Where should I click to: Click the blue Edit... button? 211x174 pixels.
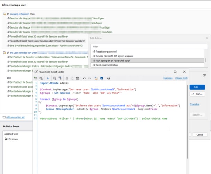click(197, 87)
